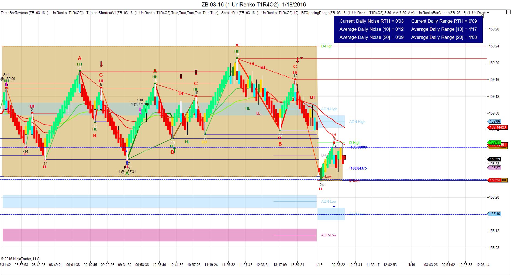Image resolution: width=511 pixels, height=276 pixels.
Task: Click the pink ADR-Low shaded band
Action: click(160, 235)
